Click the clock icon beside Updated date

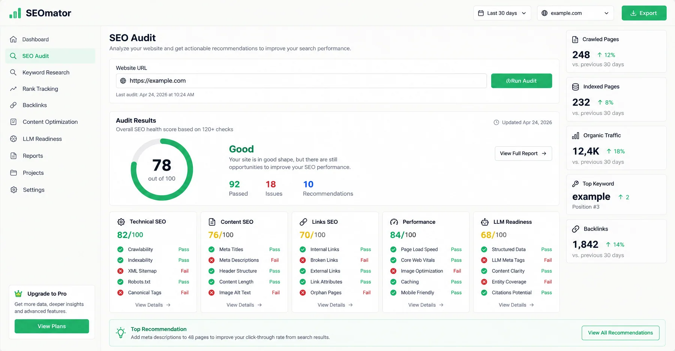coord(496,122)
